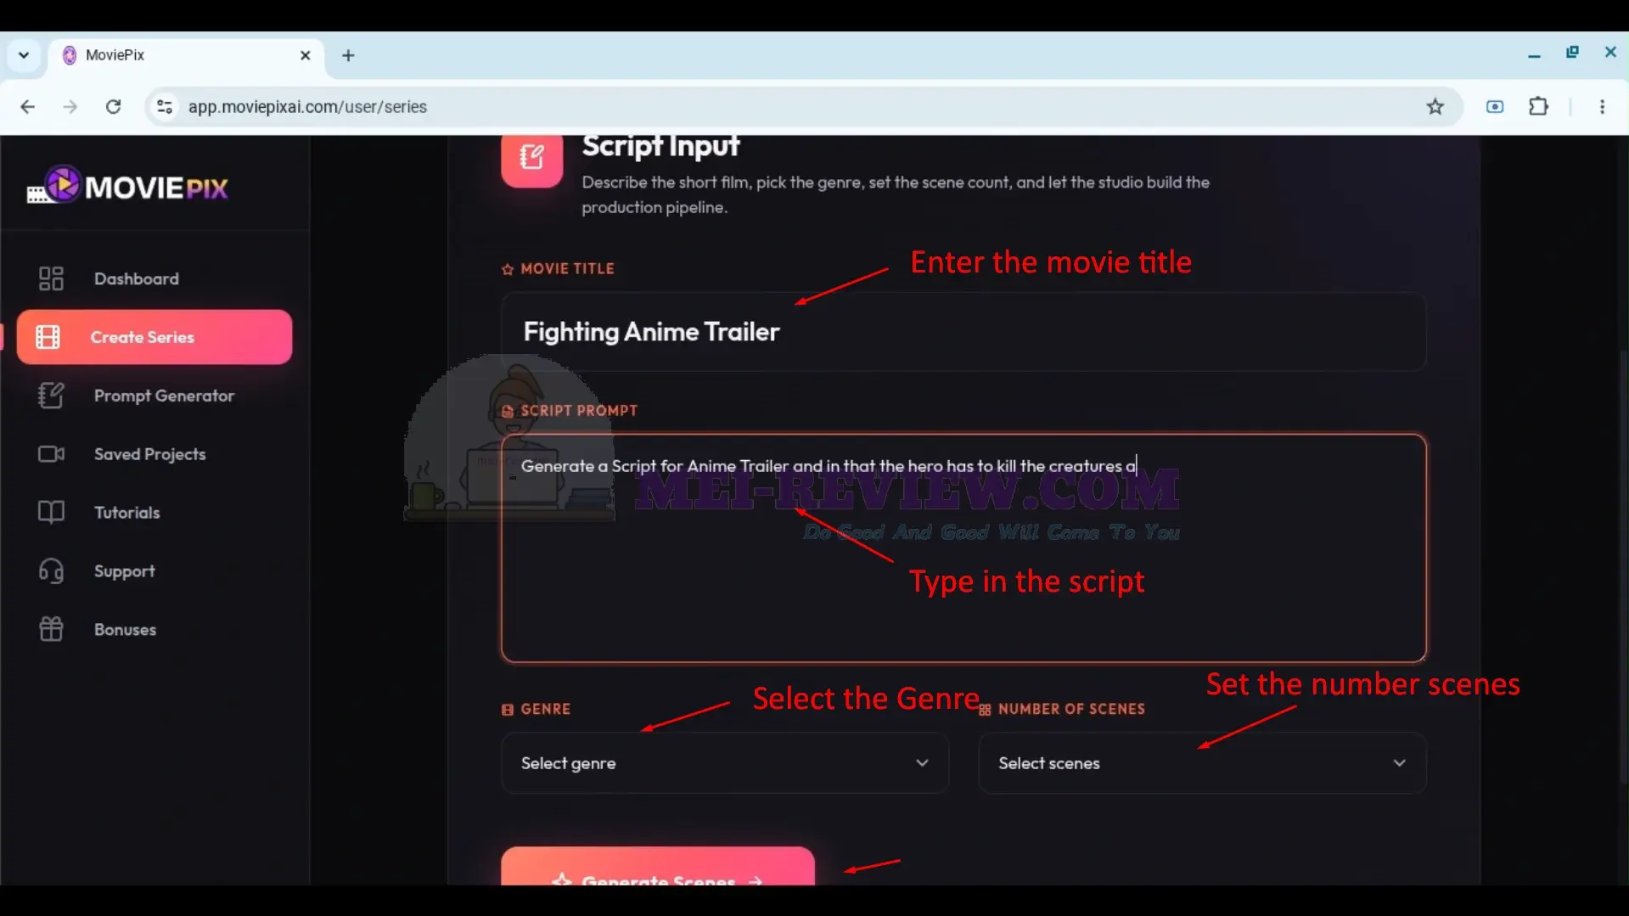Go back to the previous page
This screenshot has height=916, width=1629.
point(27,107)
